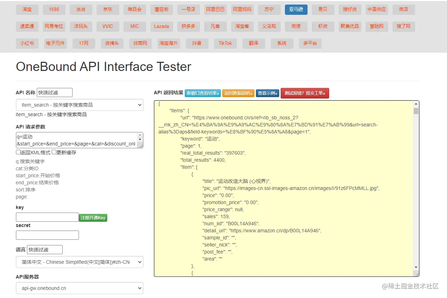447x298 pixels.
Task: Select the 阿里巴巴 platform tab
Action: [215, 10]
